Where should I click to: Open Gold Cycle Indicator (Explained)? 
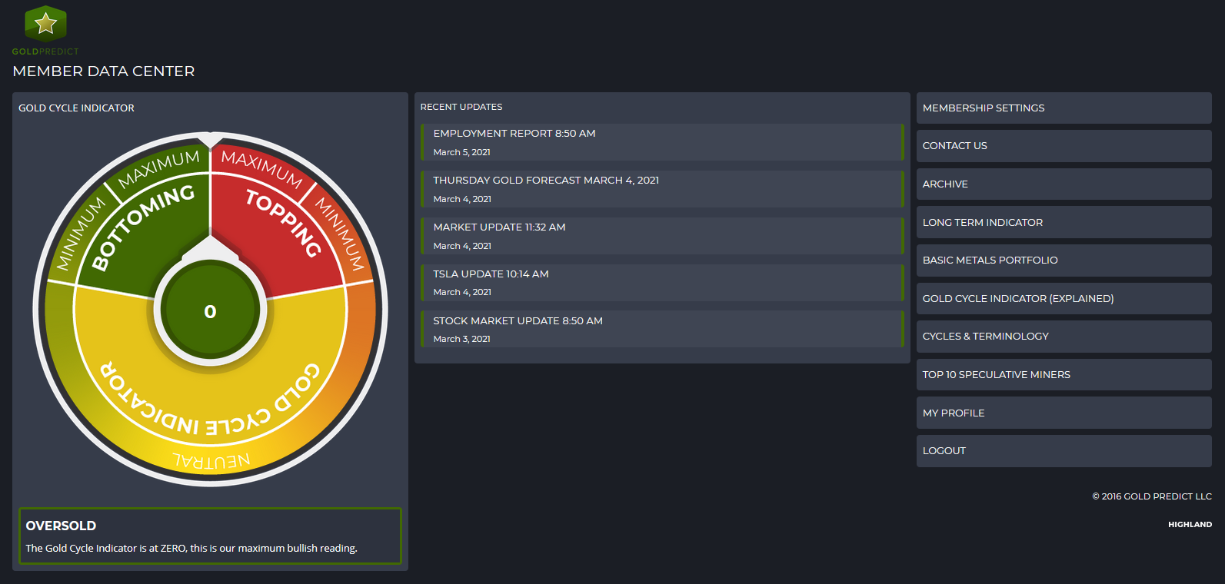click(1017, 299)
